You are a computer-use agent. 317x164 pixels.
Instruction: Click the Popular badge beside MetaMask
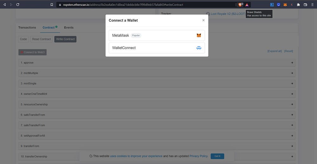136,36
